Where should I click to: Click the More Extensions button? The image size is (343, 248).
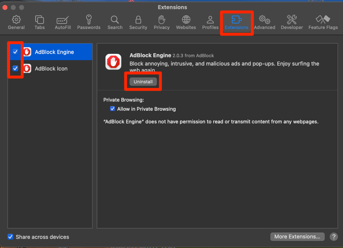(297, 236)
